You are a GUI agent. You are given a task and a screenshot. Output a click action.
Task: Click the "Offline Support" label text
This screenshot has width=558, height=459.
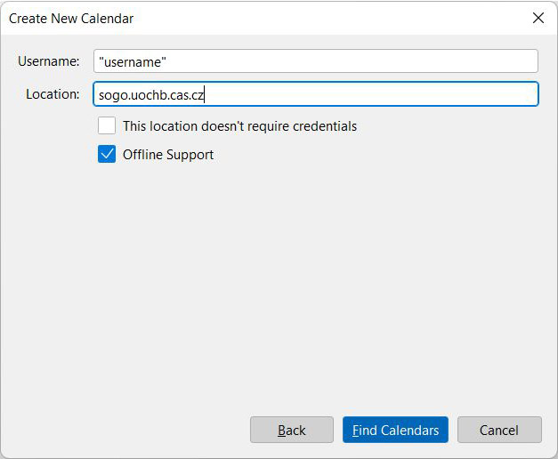coord(168,155)
